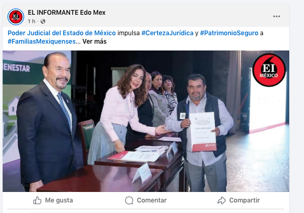The image size is (304, 213).
Task: Open the #CertezaJurídica hashtag
Action: pos(168,33)
